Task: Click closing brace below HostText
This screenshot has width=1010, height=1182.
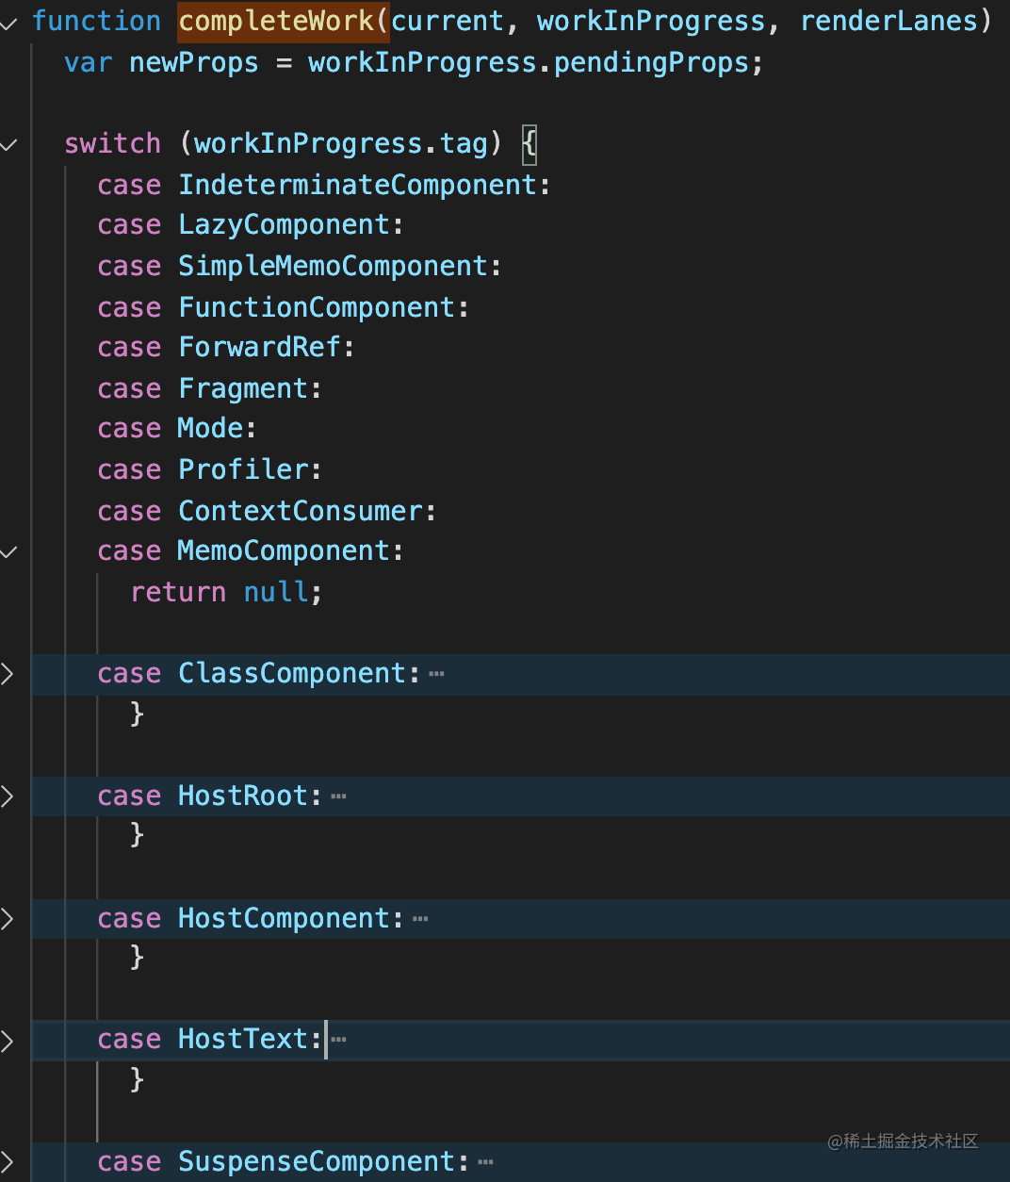Action: (x=137, y=1078)
